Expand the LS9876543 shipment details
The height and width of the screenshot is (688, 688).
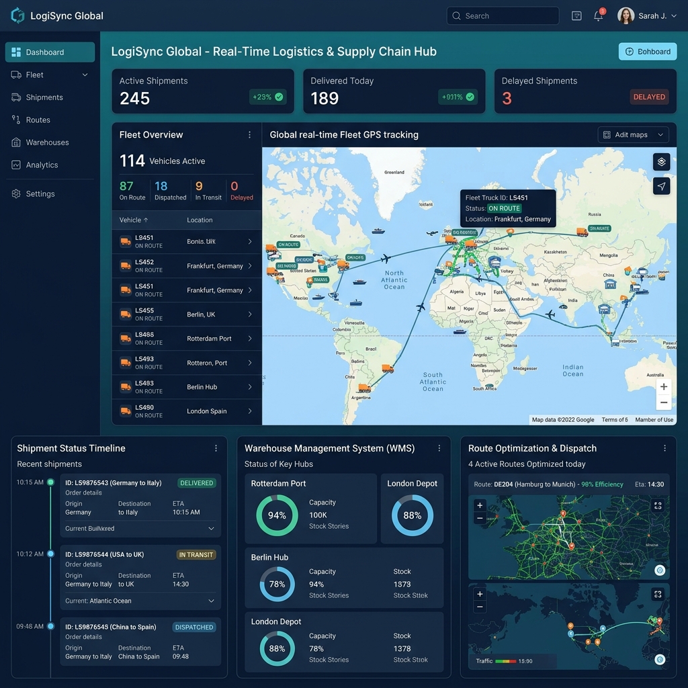coord(211,528)
